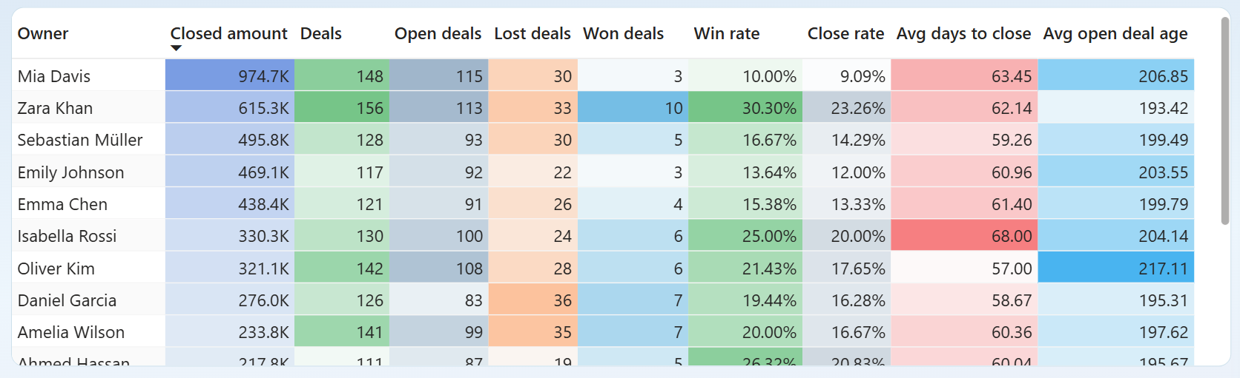Click Isabella Rossi's 68.00 avg days cell
The image size is (1240, 378).
click(964, 236)
